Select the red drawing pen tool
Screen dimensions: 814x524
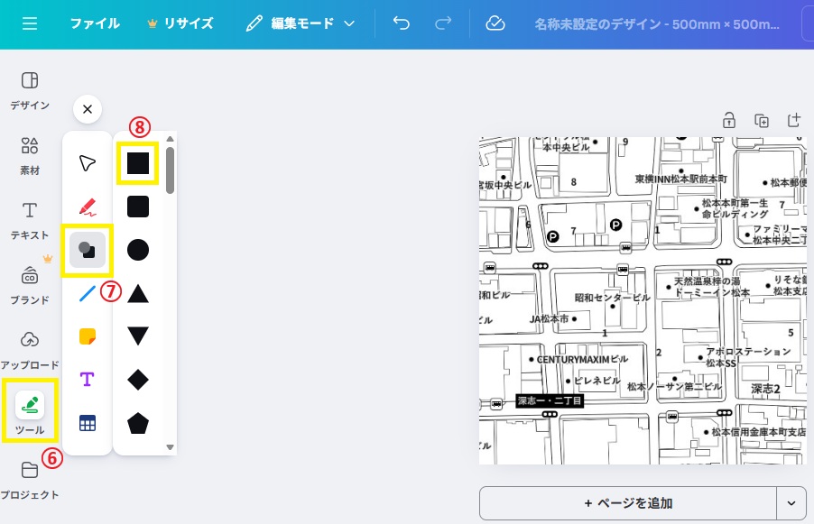point(88,207)
